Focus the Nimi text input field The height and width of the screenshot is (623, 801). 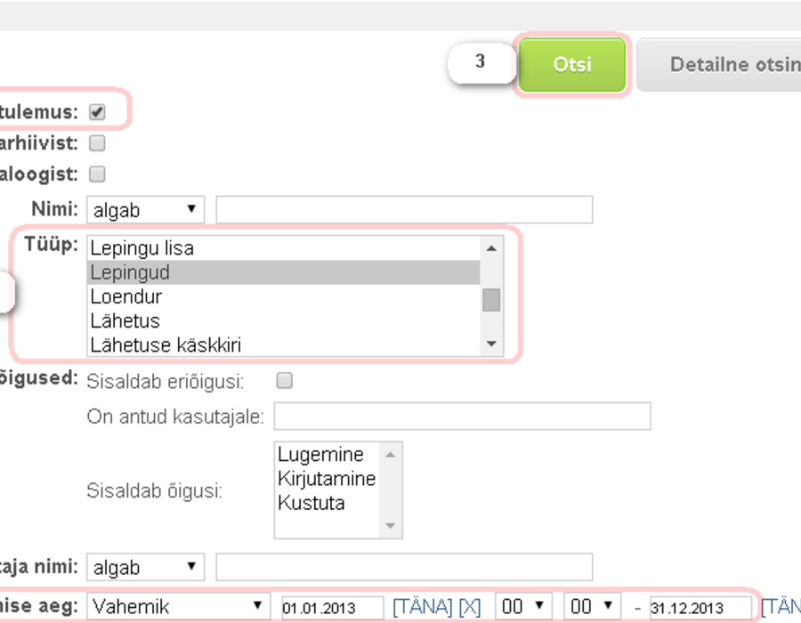[x=404, y=209]
